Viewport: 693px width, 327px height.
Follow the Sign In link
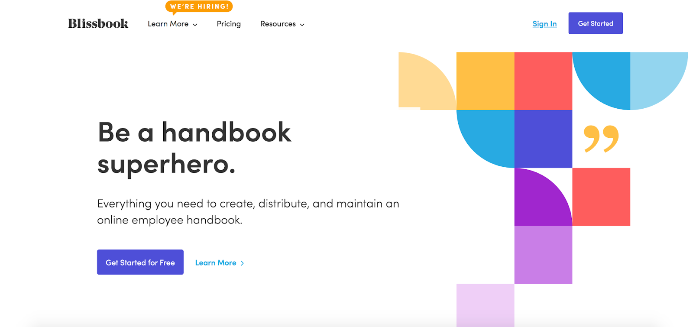coord(544,24)
